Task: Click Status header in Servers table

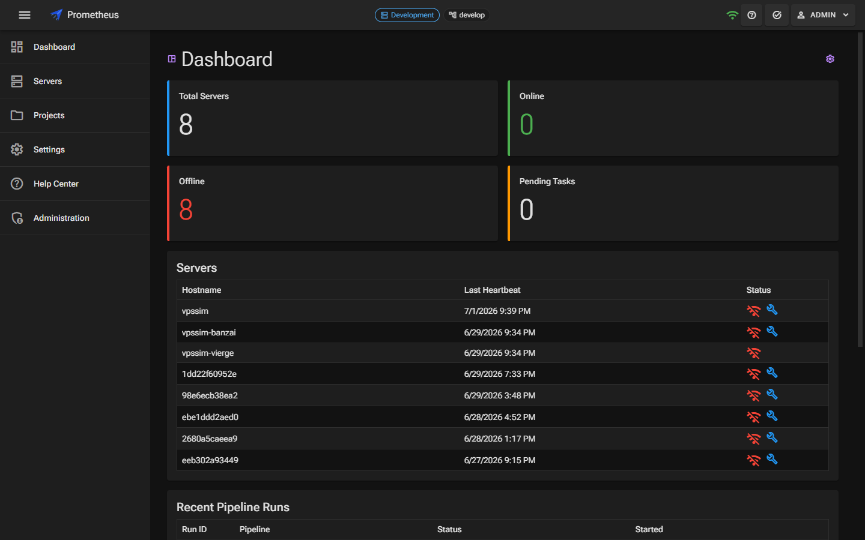Action: click(x=759, y=290)
